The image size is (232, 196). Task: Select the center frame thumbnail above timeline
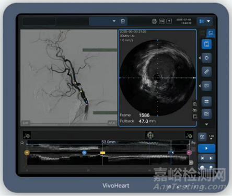point(149,135)
